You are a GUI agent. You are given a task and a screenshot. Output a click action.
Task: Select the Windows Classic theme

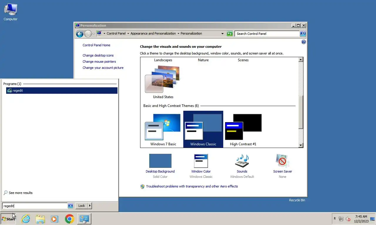[203, 129]
